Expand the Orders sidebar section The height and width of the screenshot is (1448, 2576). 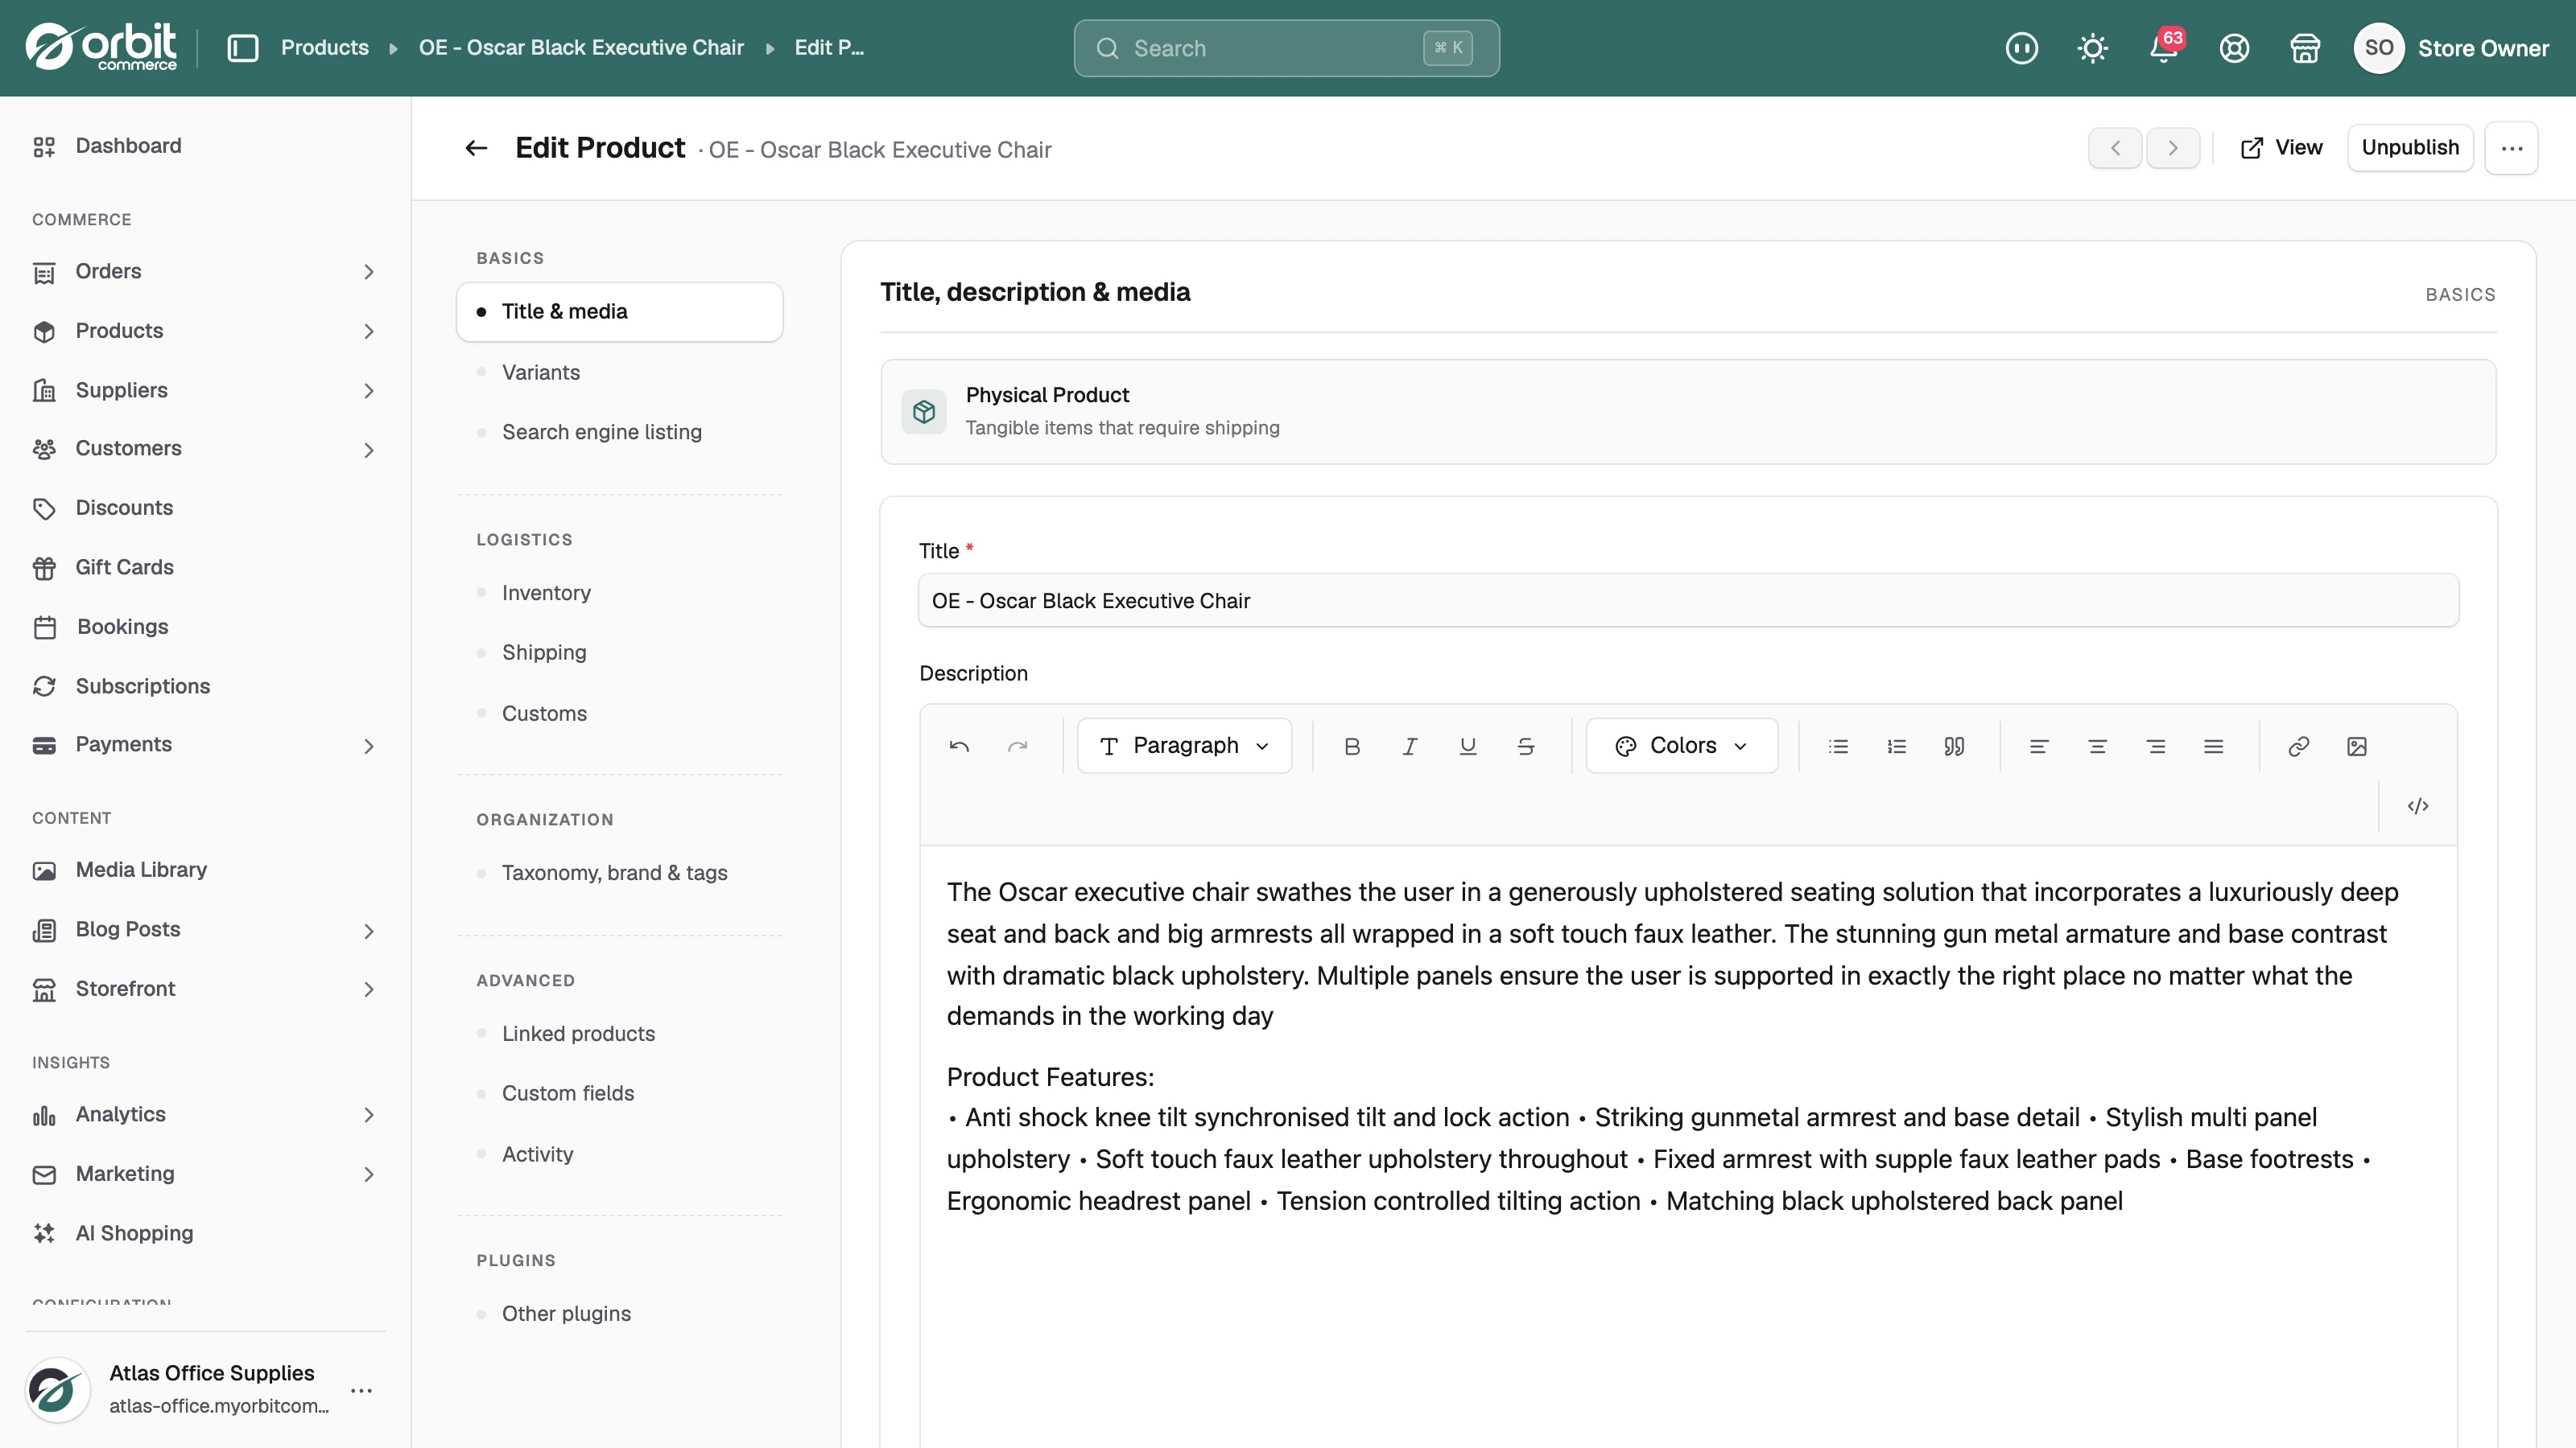pos(205,271)
